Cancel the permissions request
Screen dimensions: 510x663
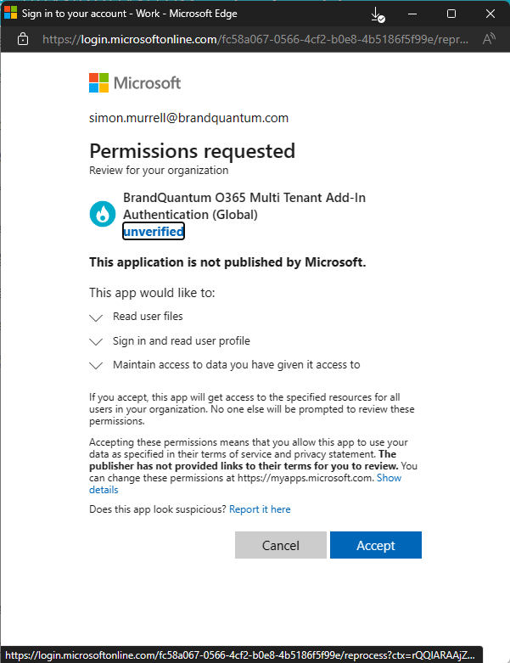[281, 545]
